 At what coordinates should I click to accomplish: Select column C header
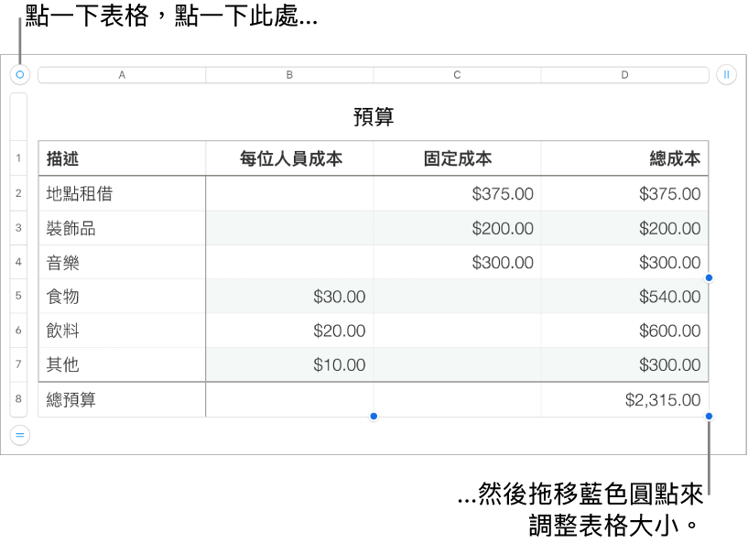click(457, 75)
